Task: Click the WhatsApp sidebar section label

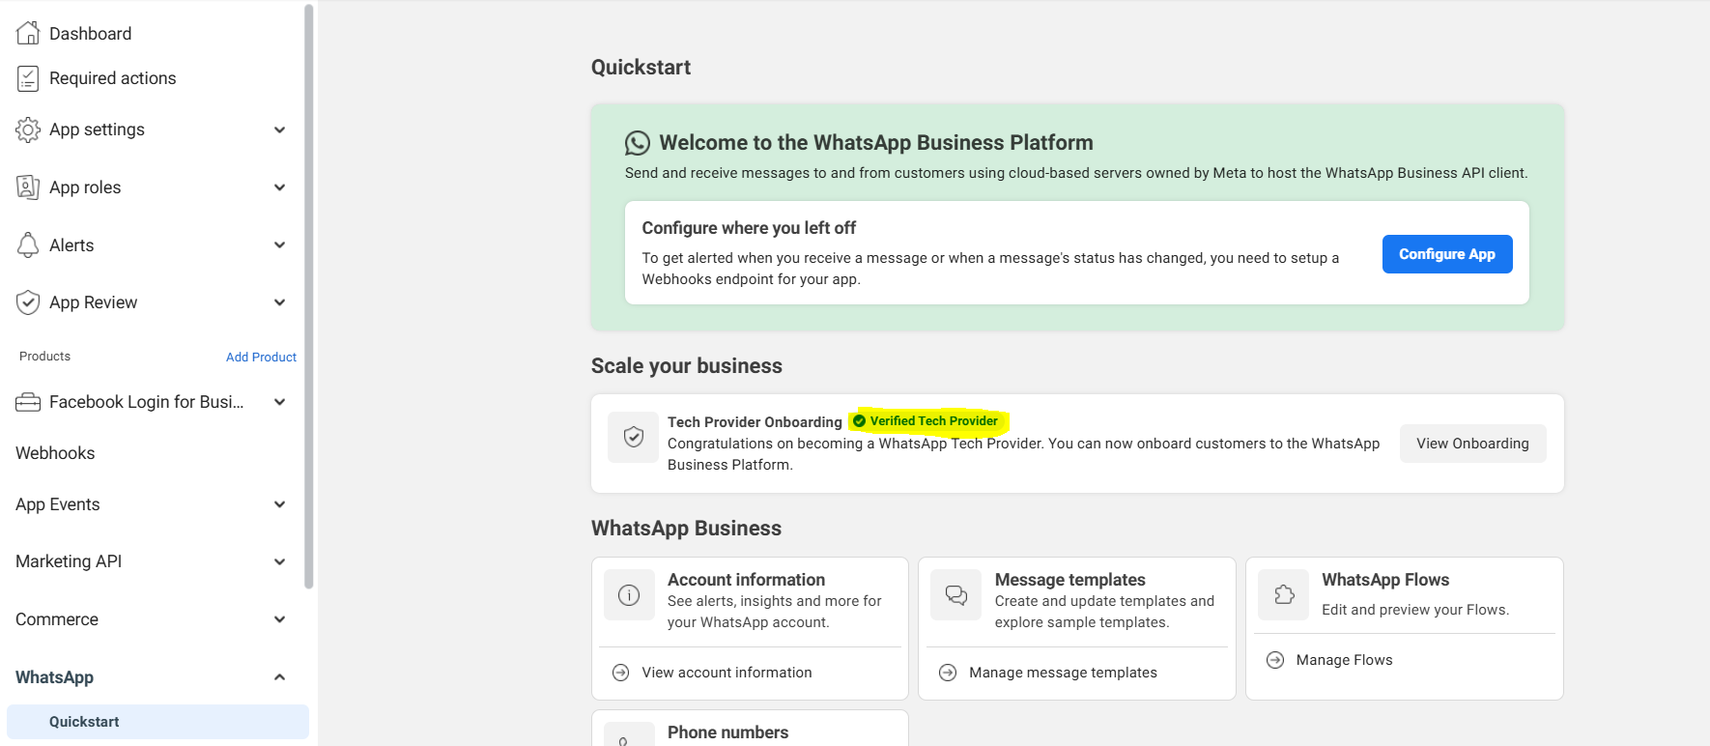Action: [54, 677]
